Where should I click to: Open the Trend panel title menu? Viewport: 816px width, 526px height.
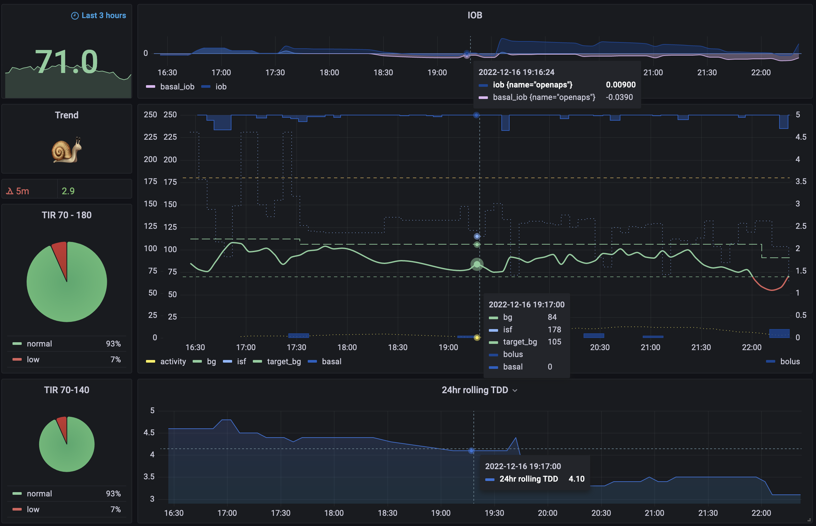coord(67,115)
